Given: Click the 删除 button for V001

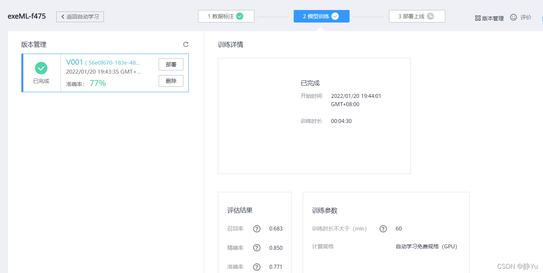Looking at the screenshot, I should 171,81.
